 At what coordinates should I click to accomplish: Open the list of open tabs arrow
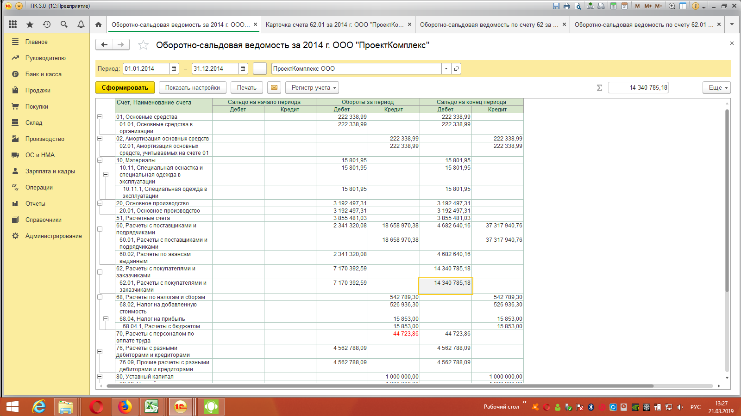coord(732,24)
